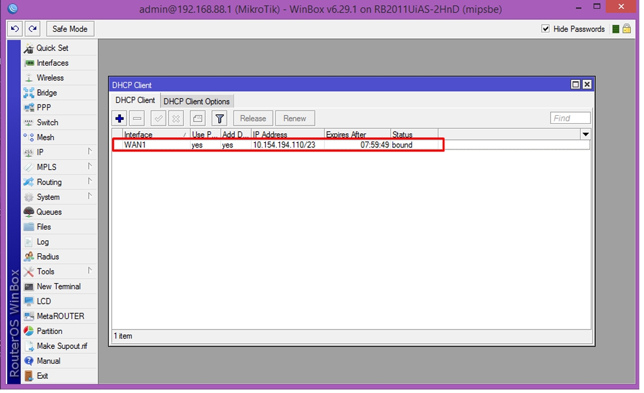
Task: Click the padlock icon at top right
Action: click(626, 29)
